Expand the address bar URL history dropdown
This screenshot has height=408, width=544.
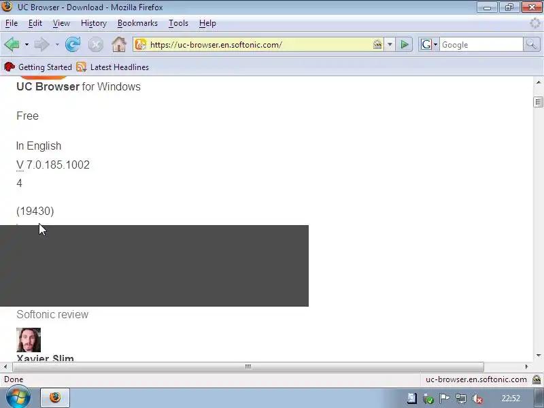(390, 44)
